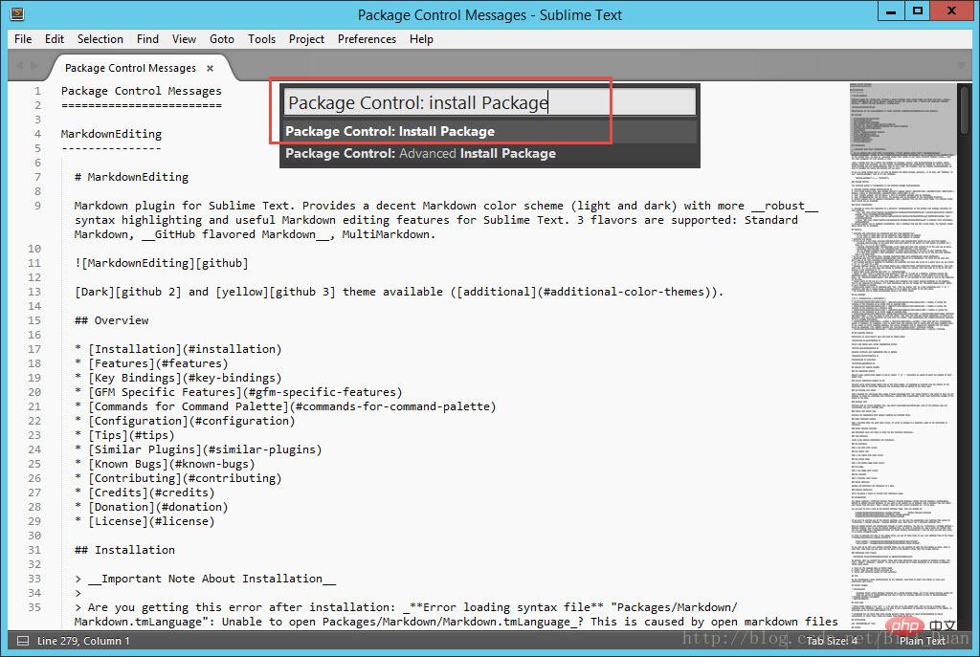Viewport: 980px width, 657px height.
Task: Click the Sublime Text app icon in title bar
Action: pos(17,13)
